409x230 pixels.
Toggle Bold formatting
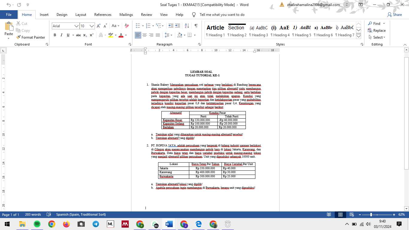pos(55,35)
